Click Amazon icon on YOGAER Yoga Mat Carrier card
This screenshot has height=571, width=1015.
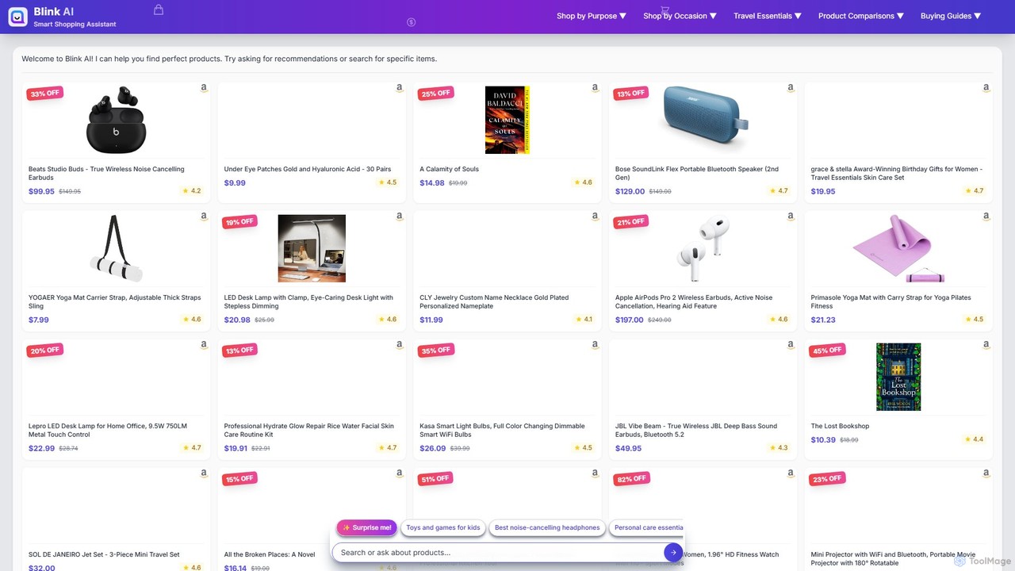point(204,217)
